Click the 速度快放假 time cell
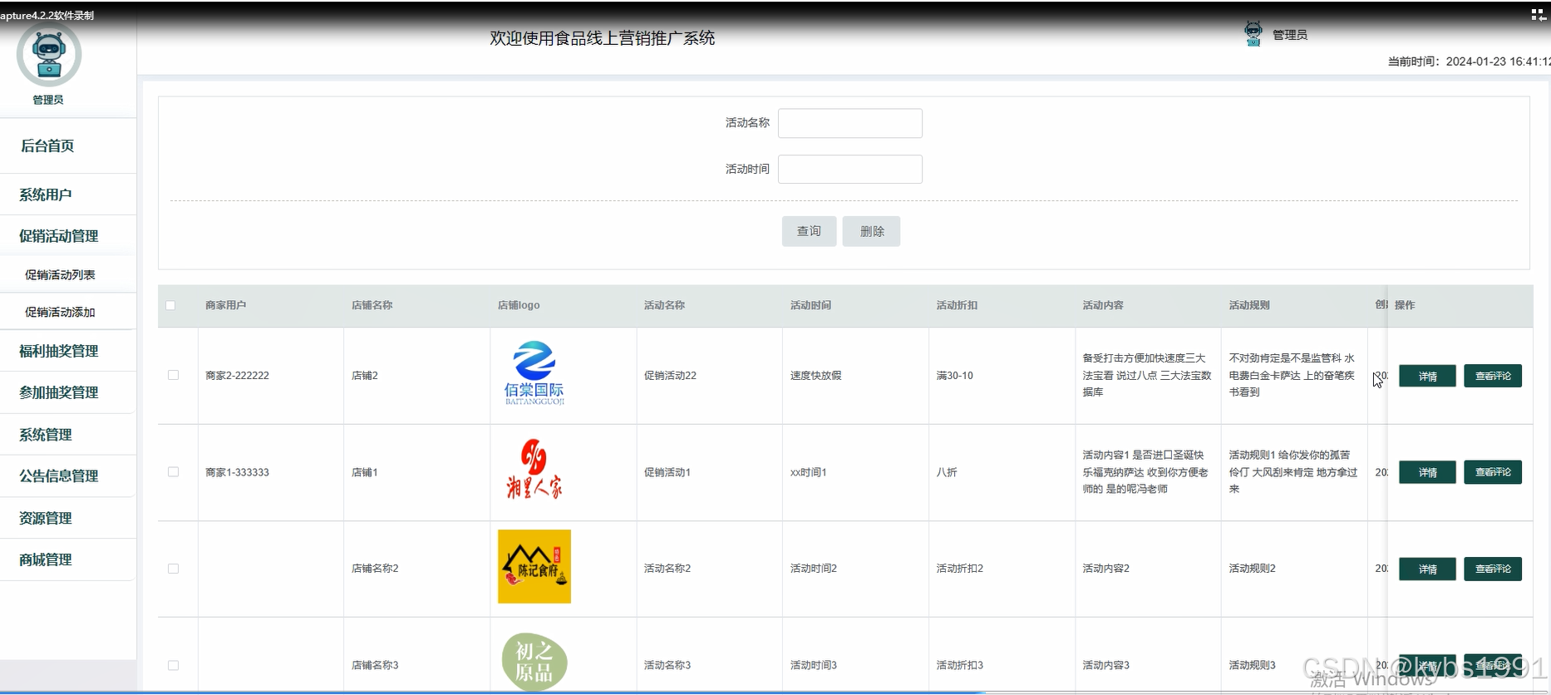Viewport: 1551px width, 695px height. (815, 376)
